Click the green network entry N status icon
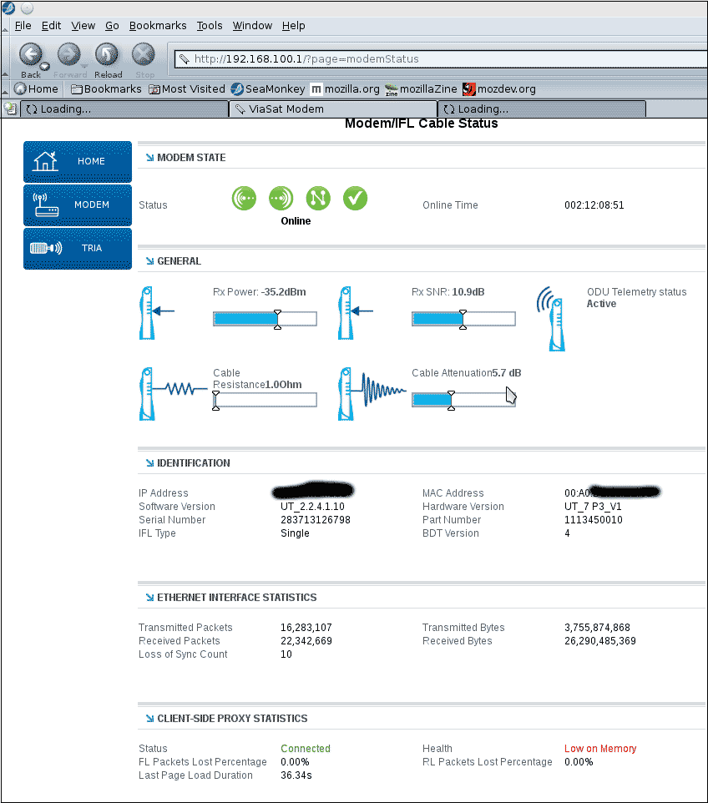708x803 pixels. click(318, 198)
